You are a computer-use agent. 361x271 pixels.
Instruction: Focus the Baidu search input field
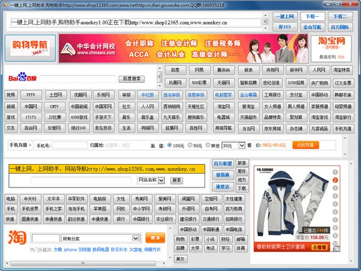tap(78, 79)
